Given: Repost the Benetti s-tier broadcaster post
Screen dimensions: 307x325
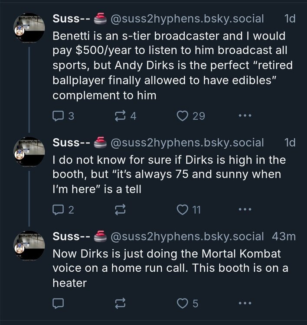Looking at the screenshot, I should (119, 116).
